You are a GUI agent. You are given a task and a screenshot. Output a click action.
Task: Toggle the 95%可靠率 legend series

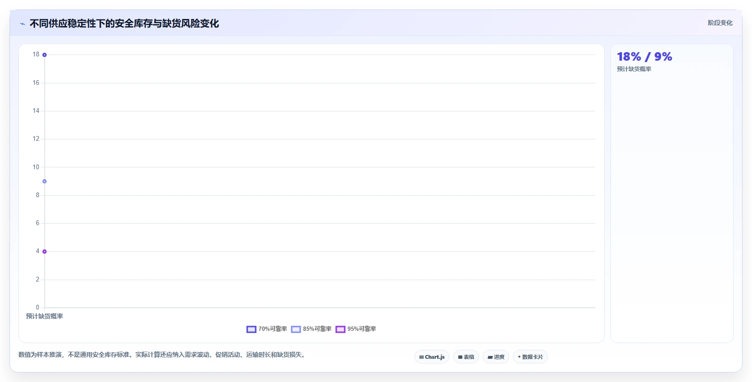tap(356, 329)
